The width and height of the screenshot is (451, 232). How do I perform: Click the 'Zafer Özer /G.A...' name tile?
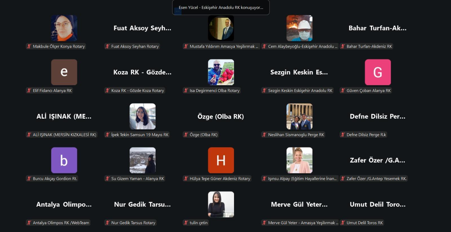(x=377, y=160)
